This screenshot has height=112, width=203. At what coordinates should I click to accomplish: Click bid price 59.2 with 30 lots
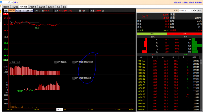point(167,39)
